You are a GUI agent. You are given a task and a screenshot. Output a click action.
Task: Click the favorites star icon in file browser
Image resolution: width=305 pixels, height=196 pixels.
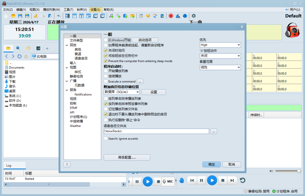26,56
